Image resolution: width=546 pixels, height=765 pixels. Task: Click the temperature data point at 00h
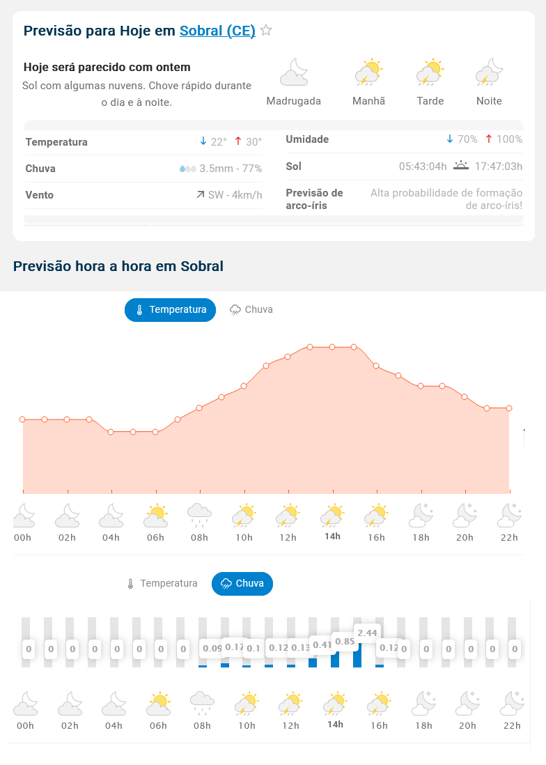pos(22,419)
